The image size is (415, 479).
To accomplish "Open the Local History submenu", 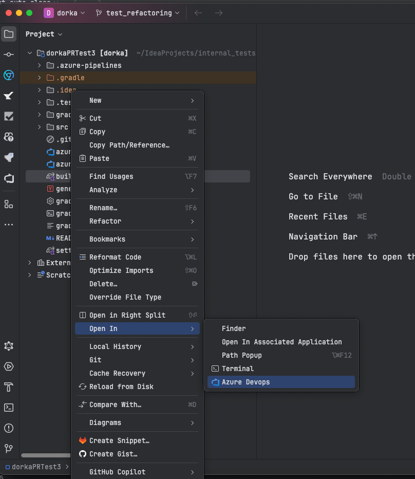I will point(137,346).
